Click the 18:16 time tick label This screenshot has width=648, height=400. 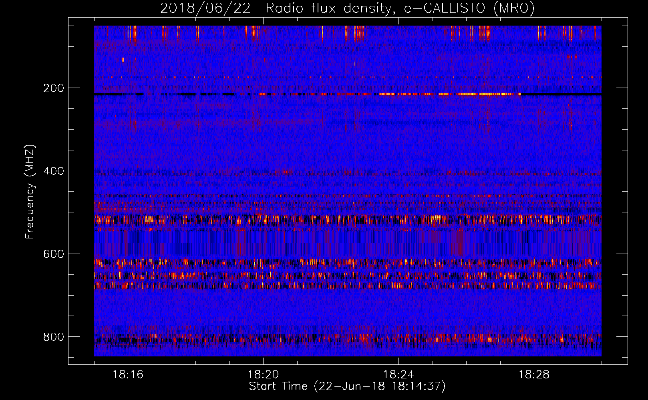point(128,374)
